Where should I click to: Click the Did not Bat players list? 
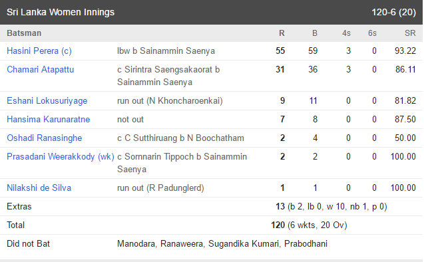click(x=222, y=243)
